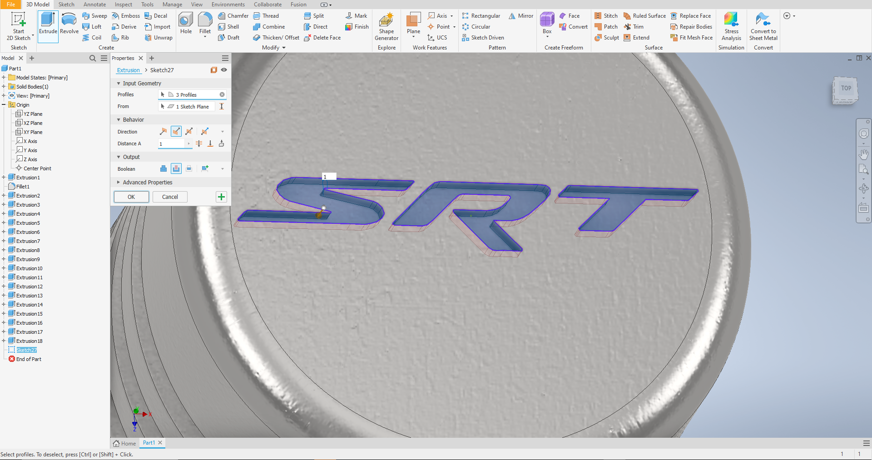
Task: Open the Emboss tool
Action: point(126,16)
